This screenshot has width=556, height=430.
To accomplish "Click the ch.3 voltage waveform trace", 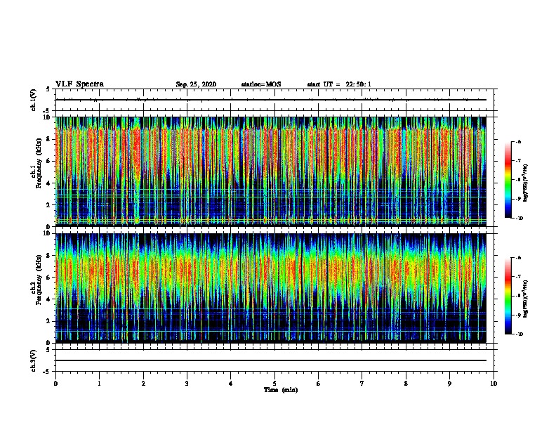I will (x=271, y=360).
